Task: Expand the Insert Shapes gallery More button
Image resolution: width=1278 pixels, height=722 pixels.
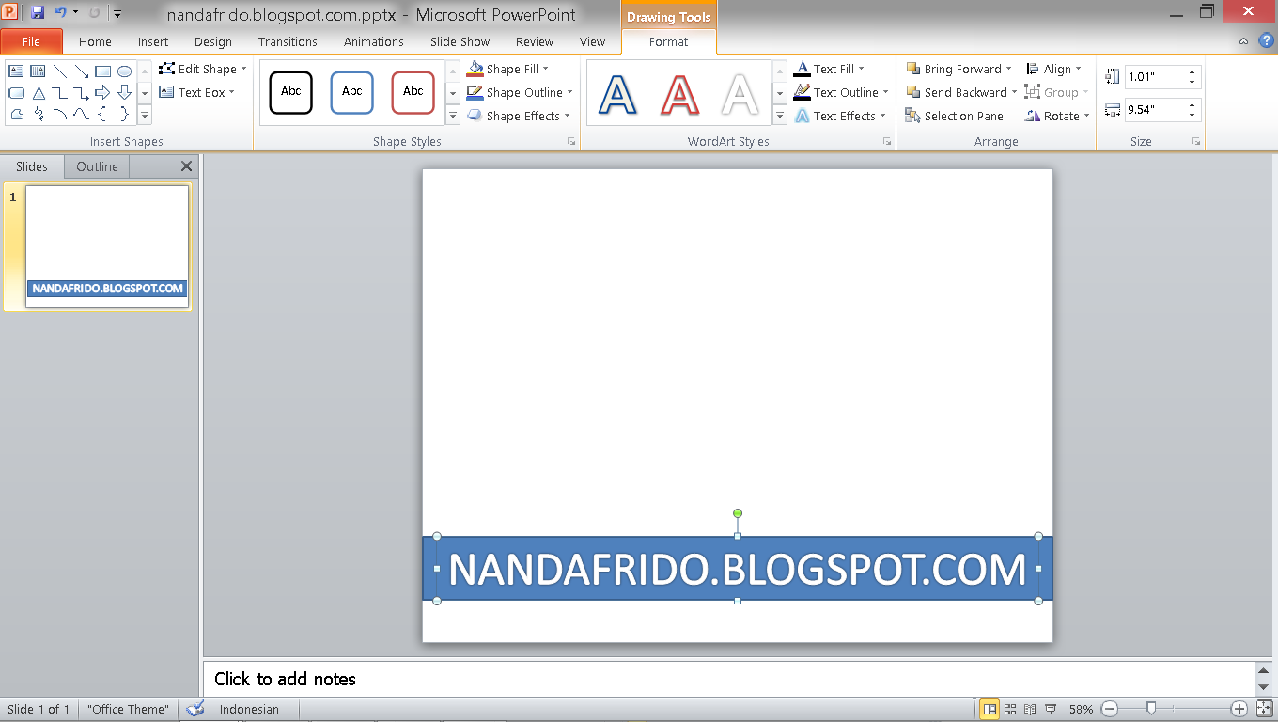Action: click(145, 116)
